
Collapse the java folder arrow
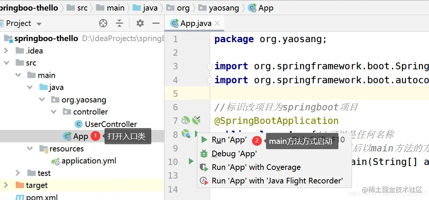pyautogui.click(x=30, y=87)
